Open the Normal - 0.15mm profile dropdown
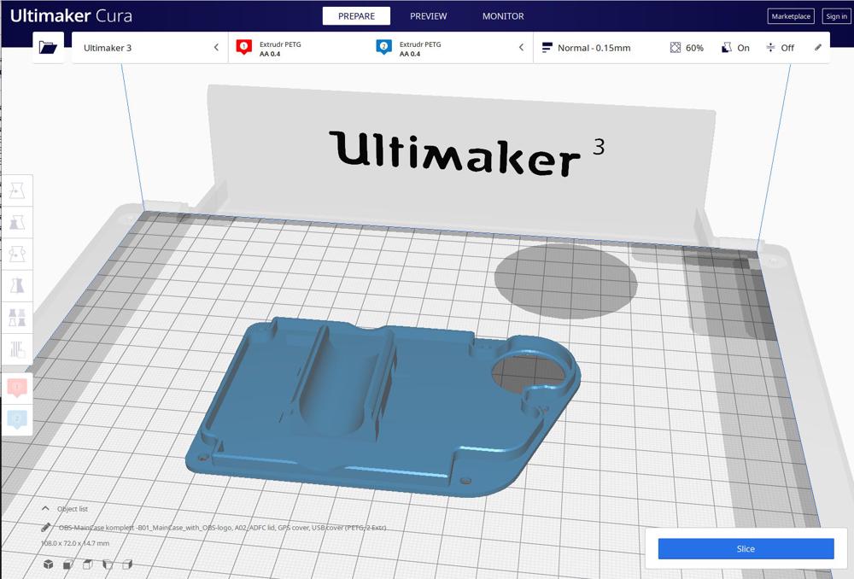Viewport: 854px width, 579px height. coord(594,48)
